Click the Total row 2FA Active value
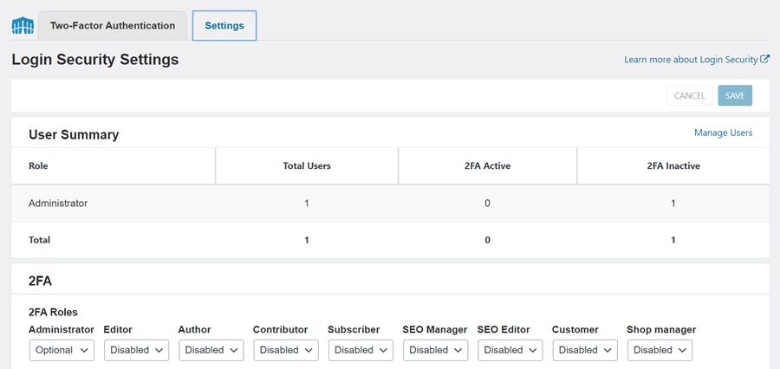This screenshot has width=780, height=369. pyautogui.click(x=487, y=240)
